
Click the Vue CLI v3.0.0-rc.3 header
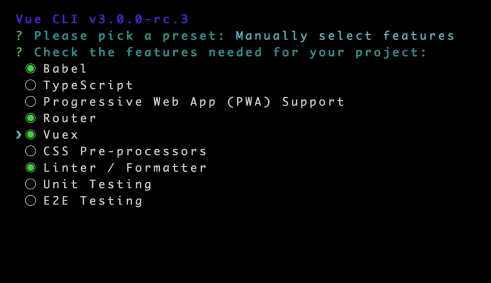(x=102, y=19)
